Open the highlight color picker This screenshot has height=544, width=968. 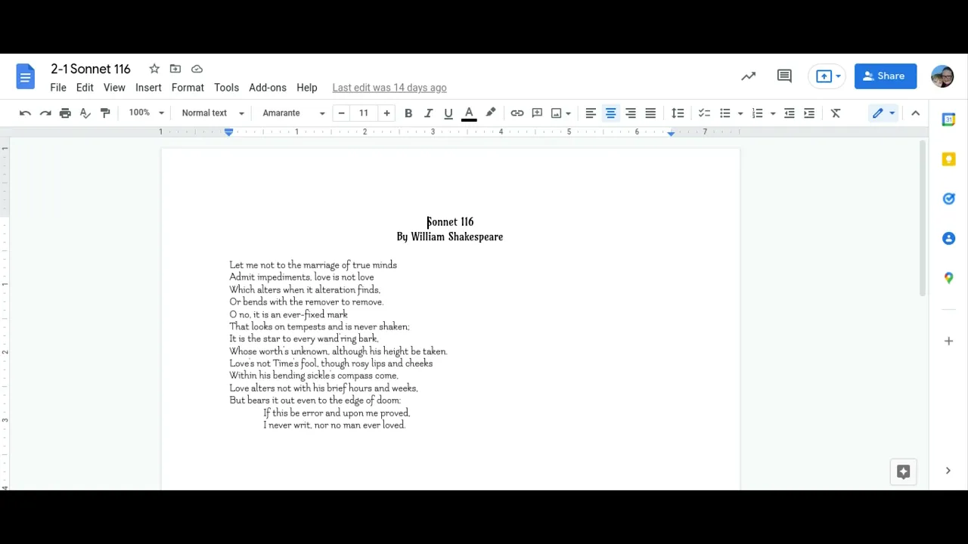click(x=490, y=113)
